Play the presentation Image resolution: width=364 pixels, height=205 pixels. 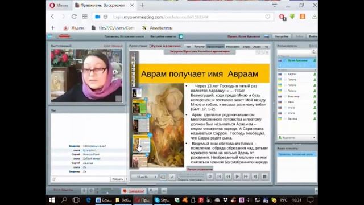tap(237, 177)
